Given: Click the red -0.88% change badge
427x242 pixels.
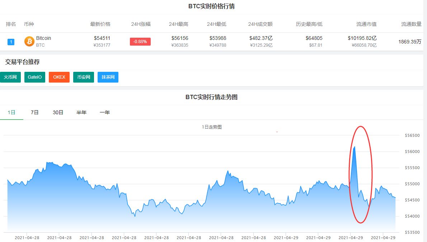Looking at the screenshot, I should coord(140,42).
